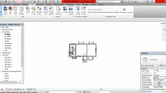Click the Import gbXML tool
Viewport: 166px width, 93px height.
click(51, 11)
